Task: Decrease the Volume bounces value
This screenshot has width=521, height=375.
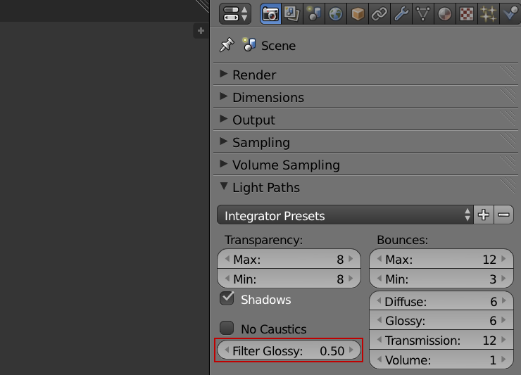Action: coord(379,359)
